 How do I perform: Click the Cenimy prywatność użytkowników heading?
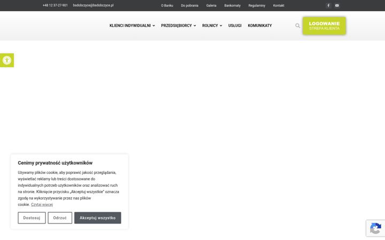55,163
